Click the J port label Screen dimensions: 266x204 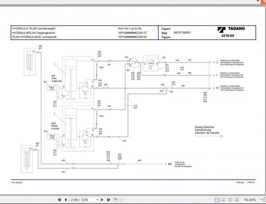click(217, 62)
